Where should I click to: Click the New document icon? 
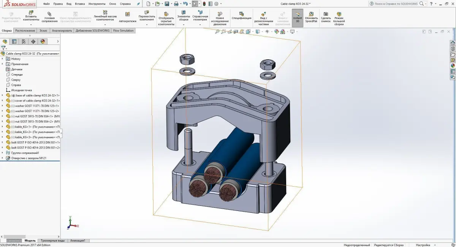tap(149, 4)
